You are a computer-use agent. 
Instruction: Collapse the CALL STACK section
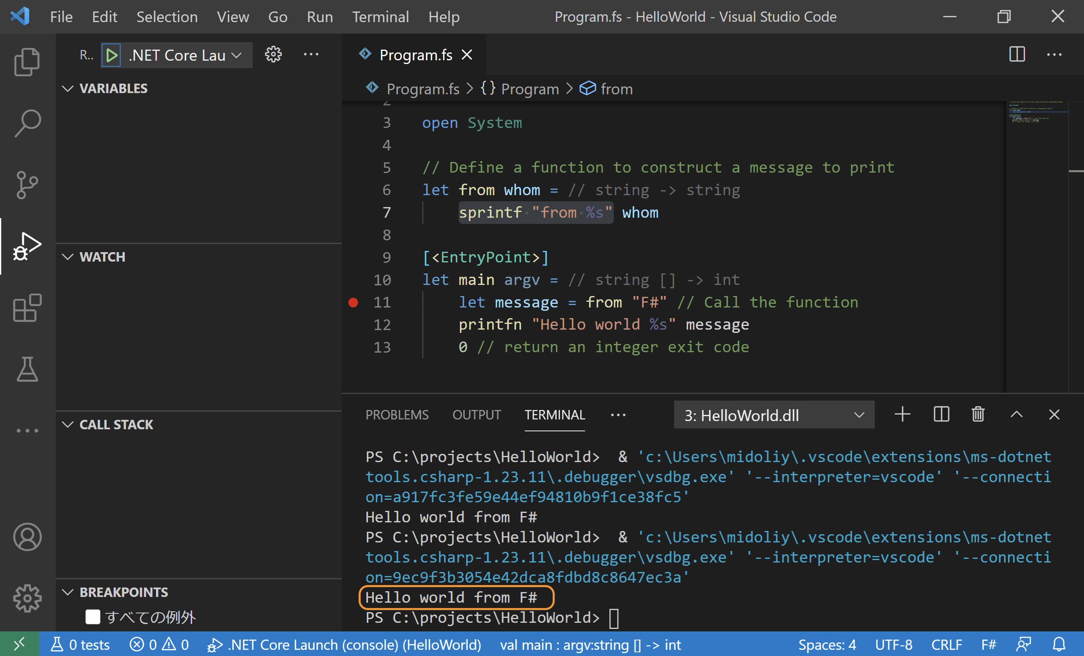68,424
